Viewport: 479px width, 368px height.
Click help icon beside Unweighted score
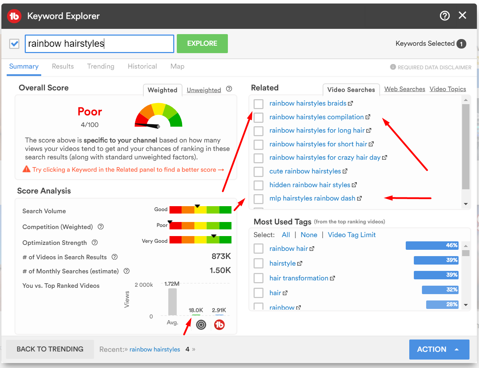tap(229, 89)
